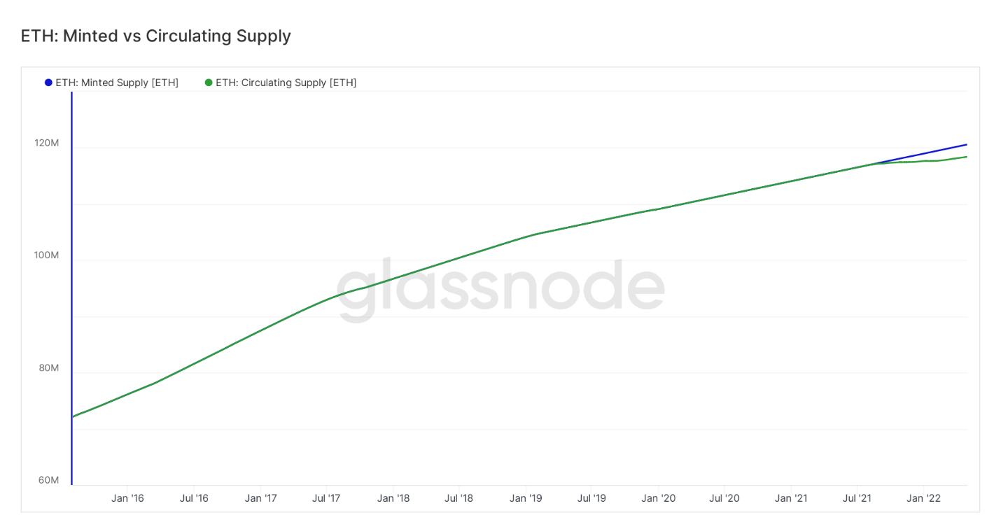Select the Jan '17 x-axis label
Screen dimensions: 1001x520
coord(260,498)
